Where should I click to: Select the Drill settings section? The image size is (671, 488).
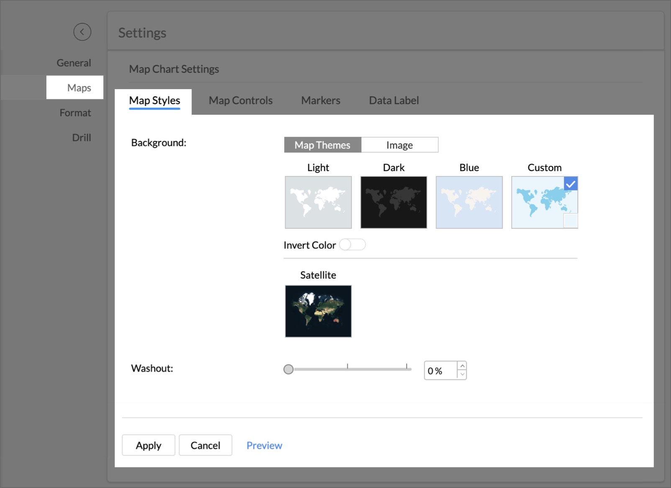point(82,137)
